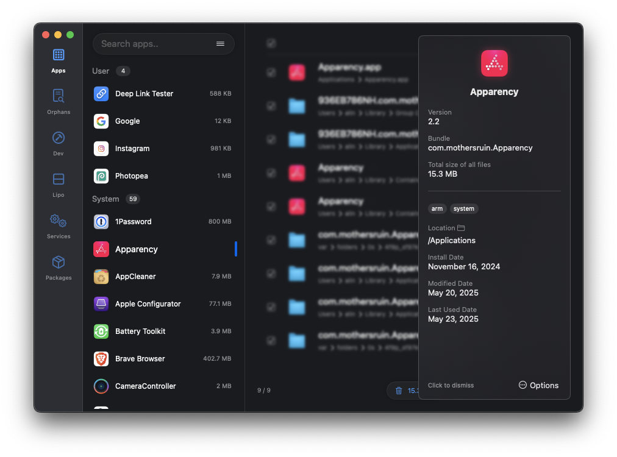Screen dimensions: 617x457
Task: Open the filter menu in the search bar
Action: tap(220, 44)
